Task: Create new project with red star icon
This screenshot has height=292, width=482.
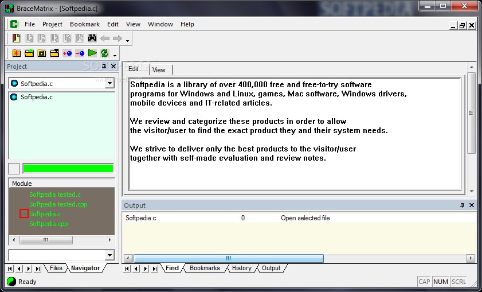Action: click(x=16, y=53)
